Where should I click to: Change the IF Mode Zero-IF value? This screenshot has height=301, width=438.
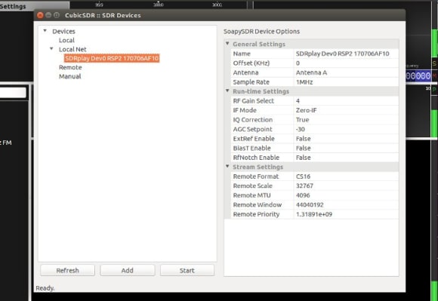(346, 110)
